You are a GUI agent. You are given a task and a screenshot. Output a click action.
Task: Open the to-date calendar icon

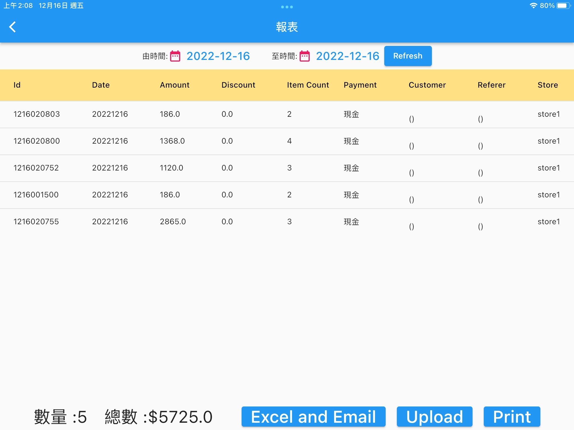click(305, 56)
